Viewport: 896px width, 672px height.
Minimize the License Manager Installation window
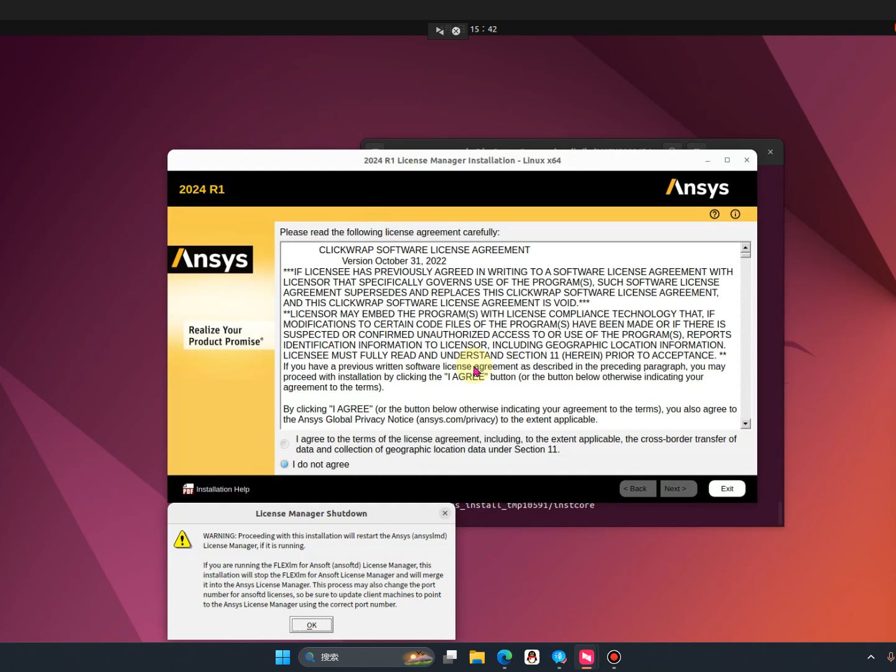[x=707, y=161]
